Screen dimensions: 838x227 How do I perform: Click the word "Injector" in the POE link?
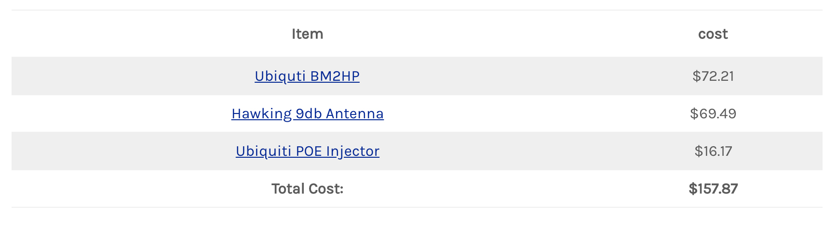(x=352, y=151)
